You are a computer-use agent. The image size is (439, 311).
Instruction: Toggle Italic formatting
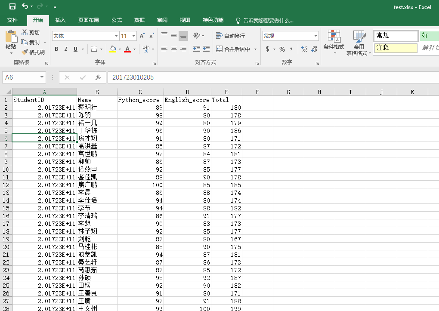pyautogui.click(x=66, y=49)
